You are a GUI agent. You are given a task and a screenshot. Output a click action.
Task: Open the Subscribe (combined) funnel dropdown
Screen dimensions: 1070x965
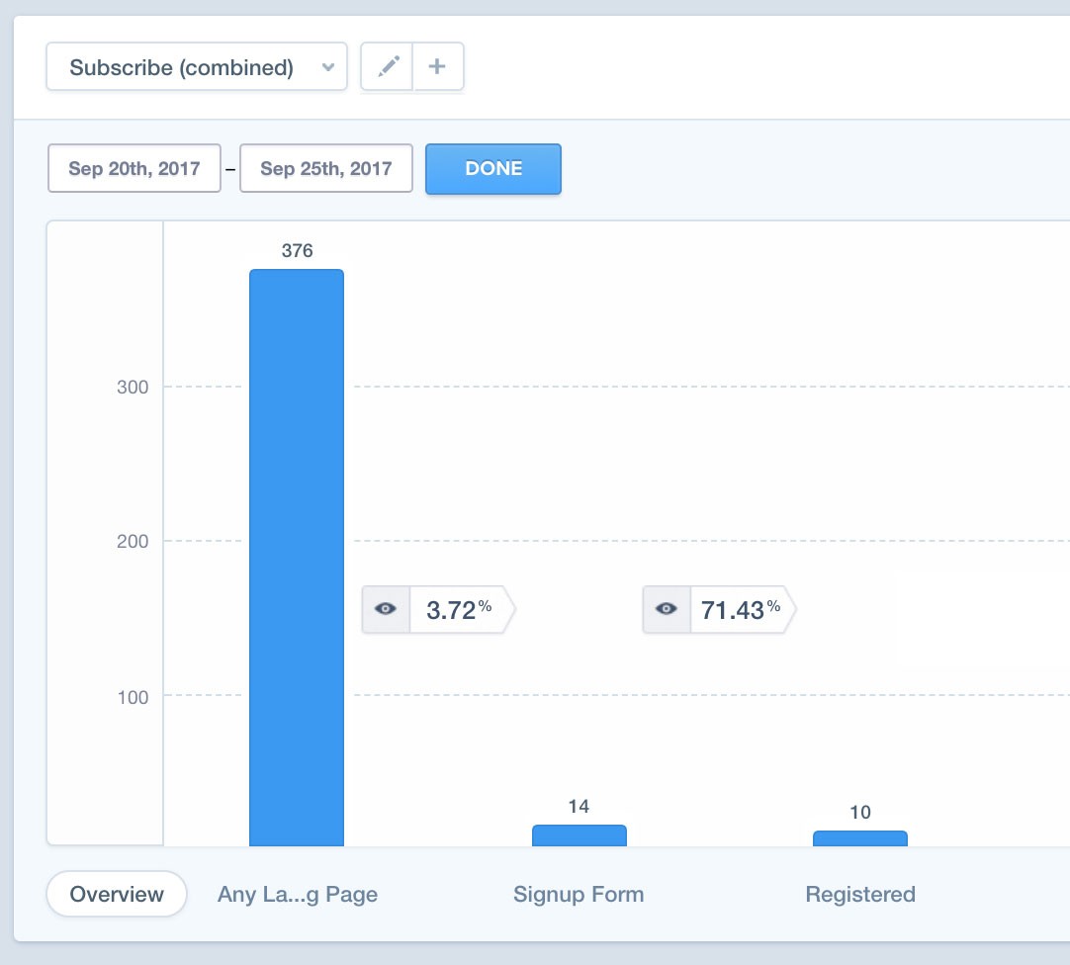(197, 67)
